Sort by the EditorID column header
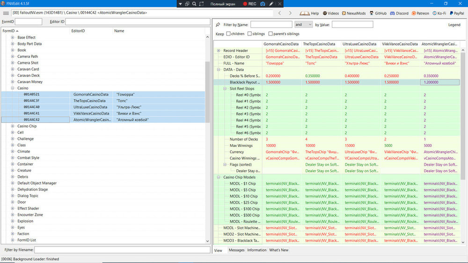468x263 pixels. (91, 31)
